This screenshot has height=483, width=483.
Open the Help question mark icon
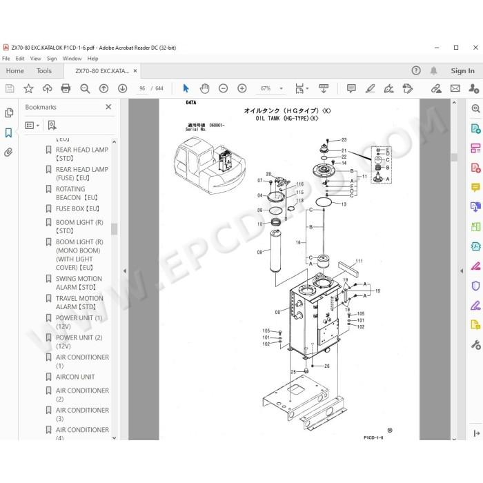click(x=416, y=71)
